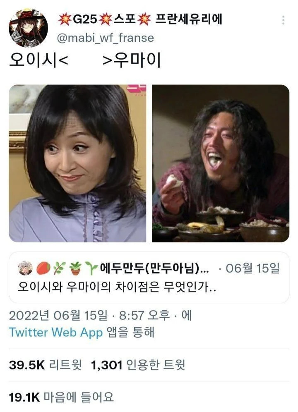Click the display name 프란세유리에
Image resolution: width=298 pixels, height=412 pixels.
pos(188,19)
